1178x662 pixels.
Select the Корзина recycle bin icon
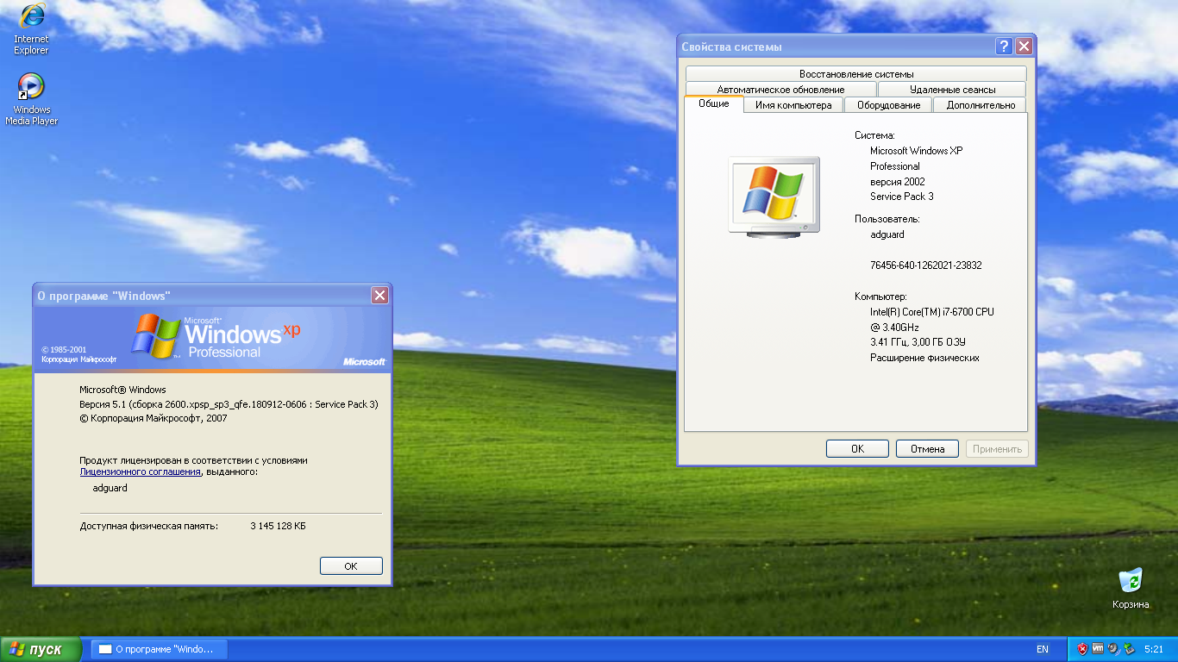point(1131,588)
